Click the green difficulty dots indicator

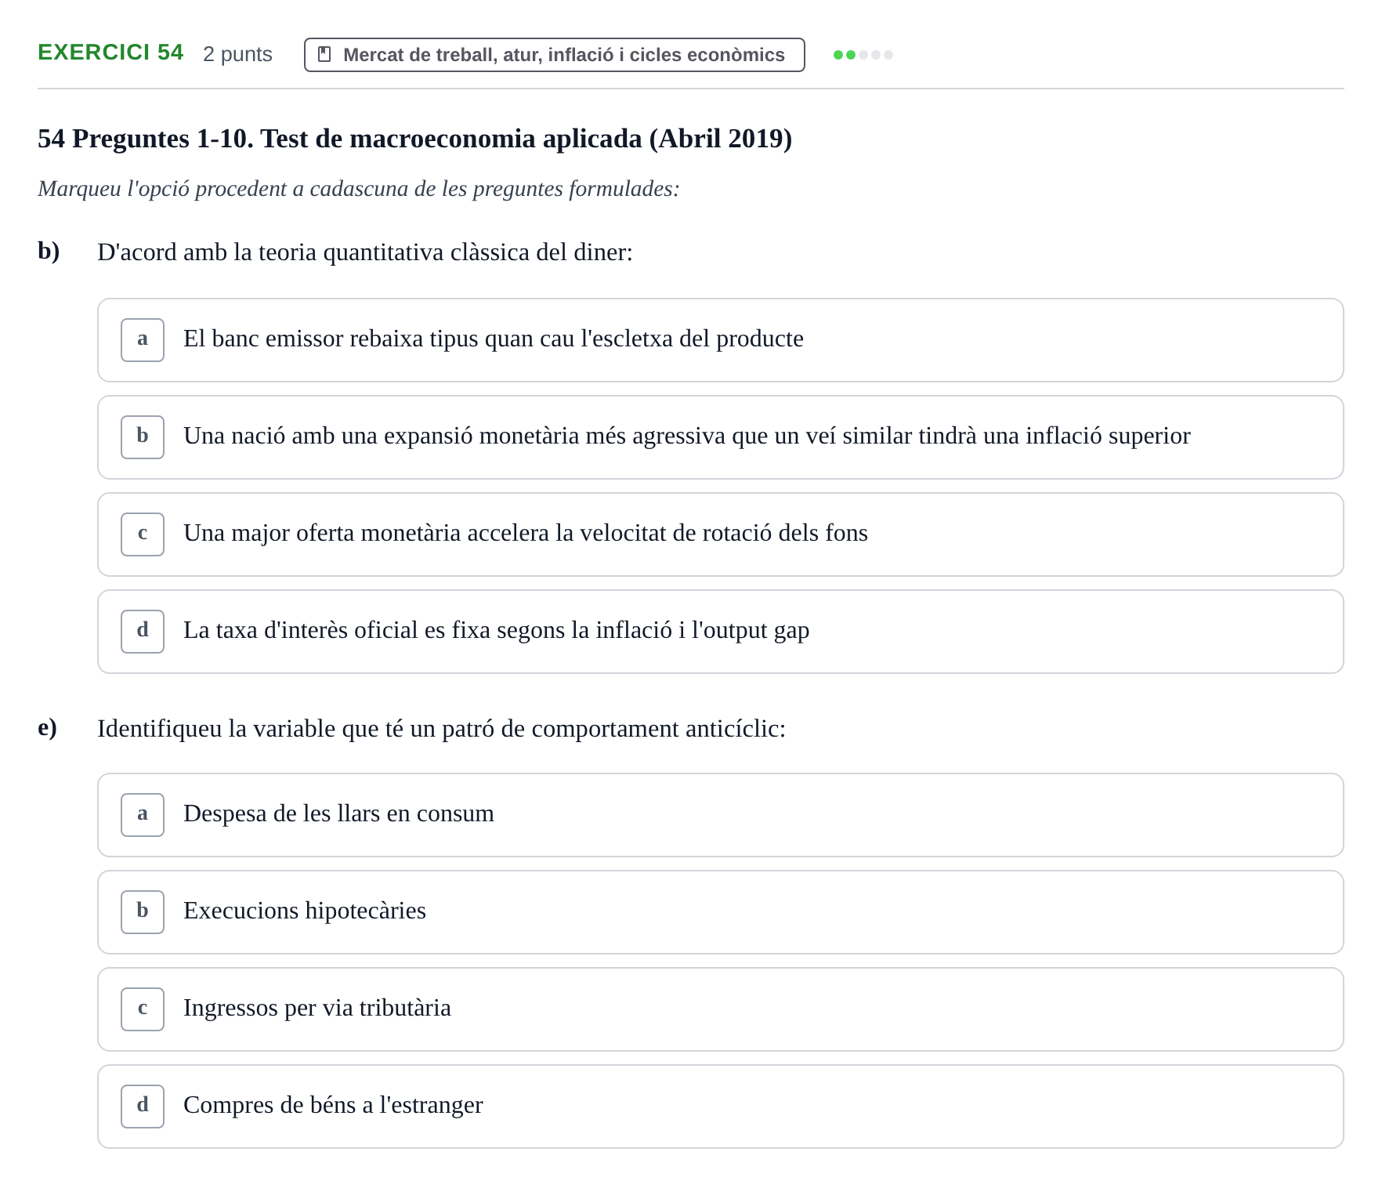(863, 55)
